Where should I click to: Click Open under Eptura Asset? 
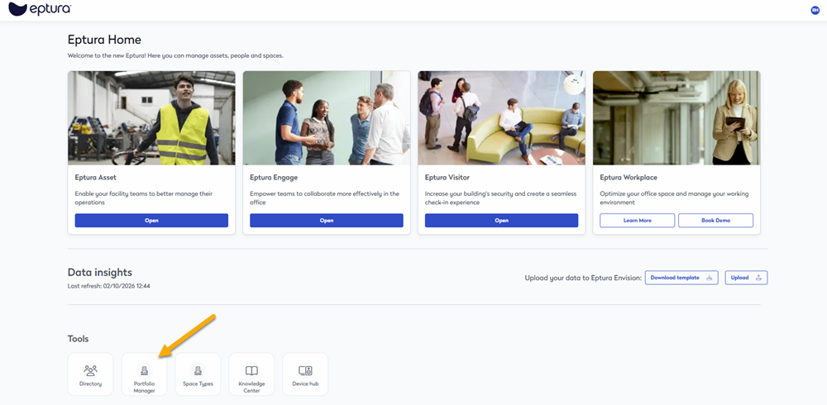coord(151,221)
